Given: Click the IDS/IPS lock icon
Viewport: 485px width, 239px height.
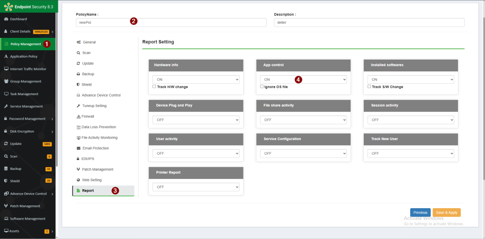Looking at the screenshot, I should pyautogui.click(x=78, y=159).
